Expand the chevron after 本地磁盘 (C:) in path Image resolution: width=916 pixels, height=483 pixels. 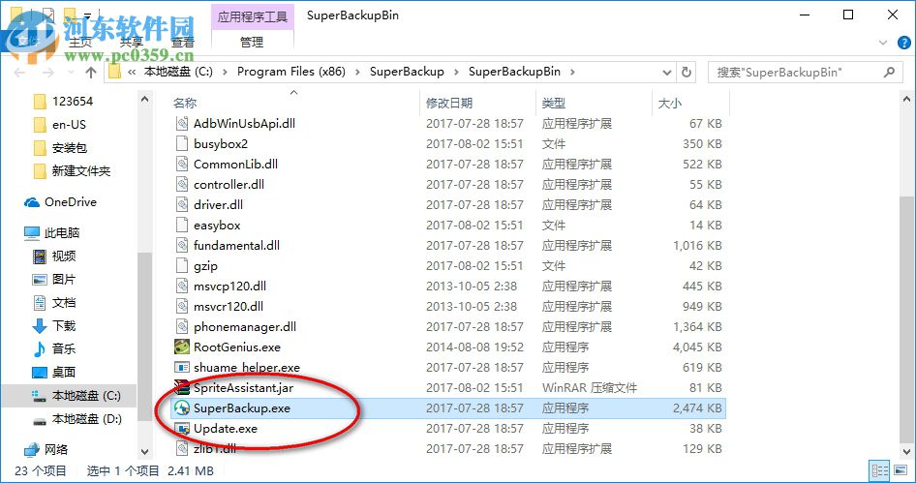click(x=225, y=72)
